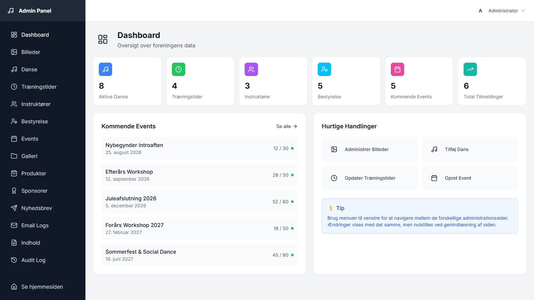Click the Forårs Workshop 2027 title

click(x=135, y=225)
